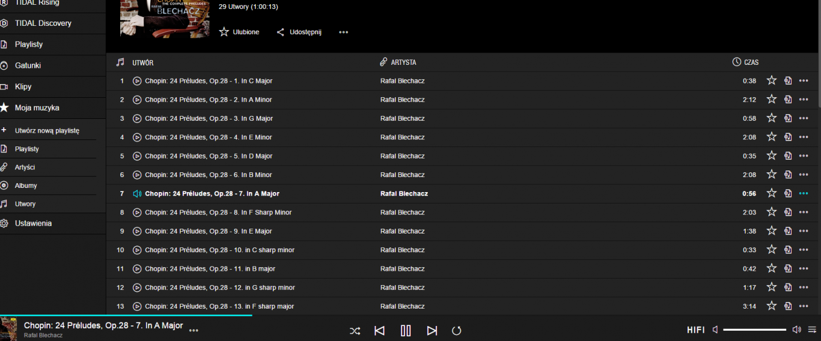The width and height of the screenshot is (821, 341).
Task: Click the speaker icon on playing track 7
Action: pyautogui.click(x=137, y=194)
